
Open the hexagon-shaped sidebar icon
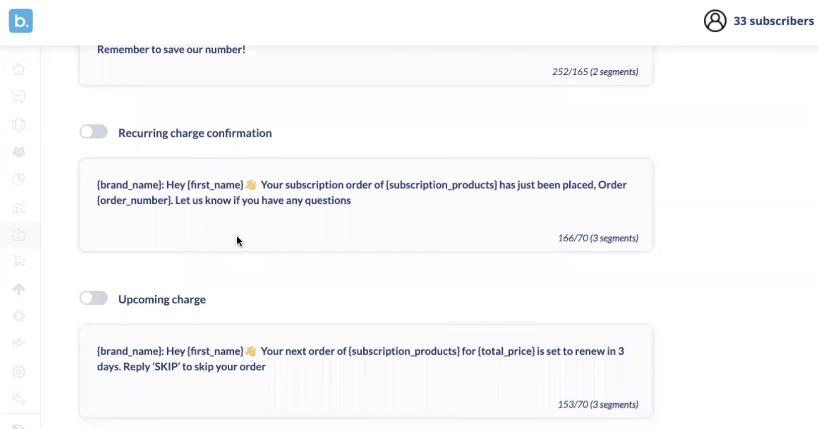(19, 124)
